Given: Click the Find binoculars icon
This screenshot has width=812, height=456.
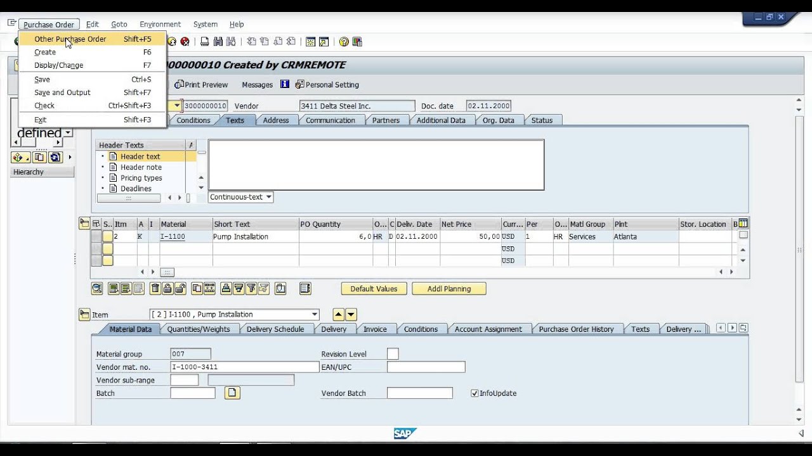Looking at the screenshot, I should [x=218, y=42].
